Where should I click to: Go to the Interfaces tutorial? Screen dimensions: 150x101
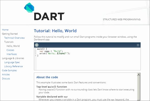[12, 54]
